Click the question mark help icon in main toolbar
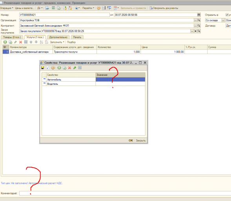 tap(99, 8)
